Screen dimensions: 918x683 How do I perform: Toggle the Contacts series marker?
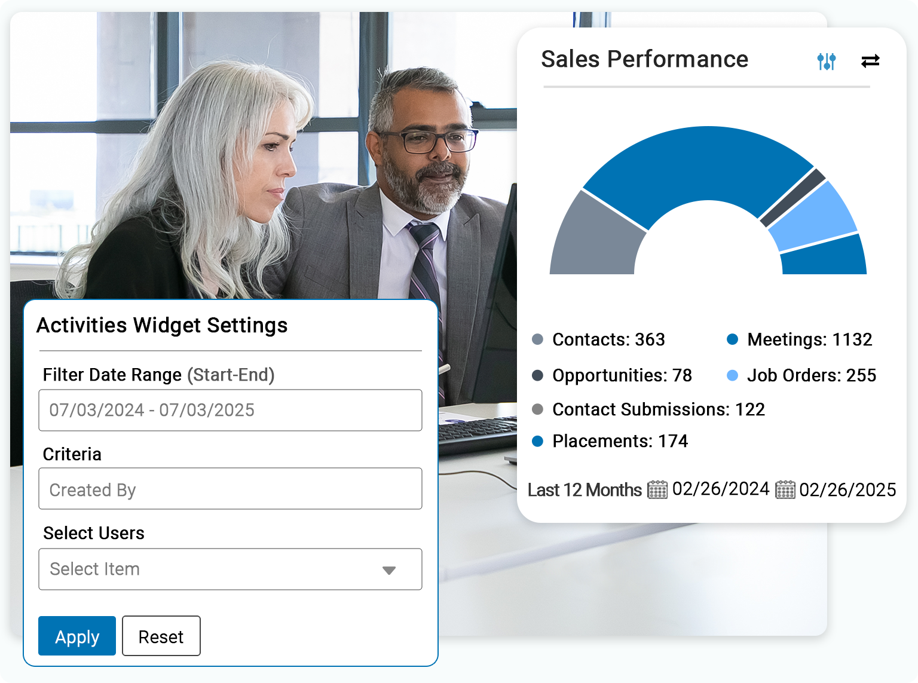click(537, 339)
